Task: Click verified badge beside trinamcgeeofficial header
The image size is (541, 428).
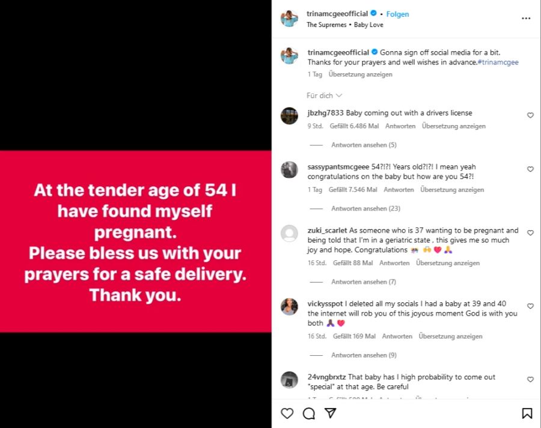Action: click(x=373, y=13)
